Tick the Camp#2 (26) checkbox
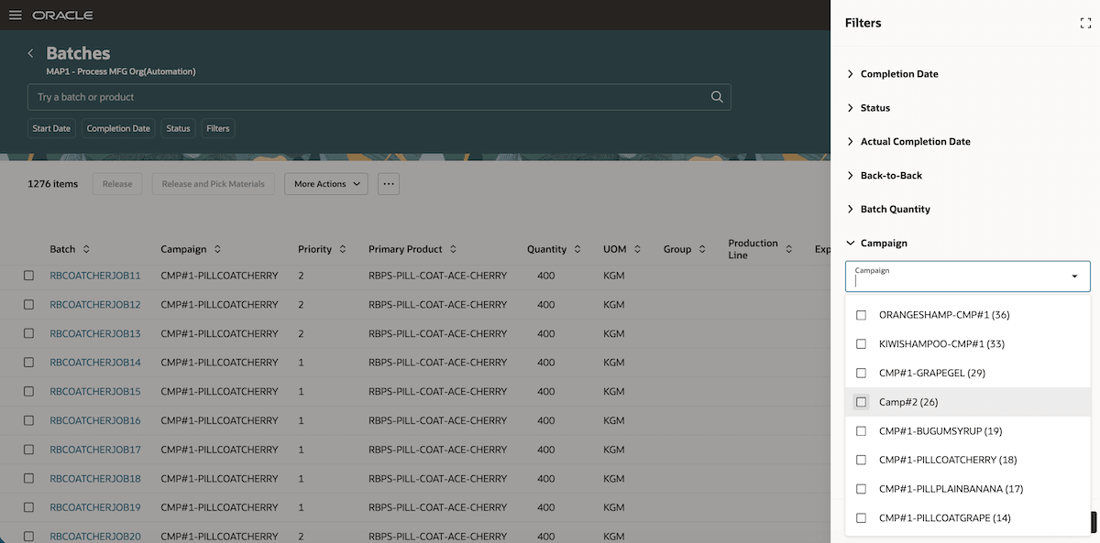 861,402
